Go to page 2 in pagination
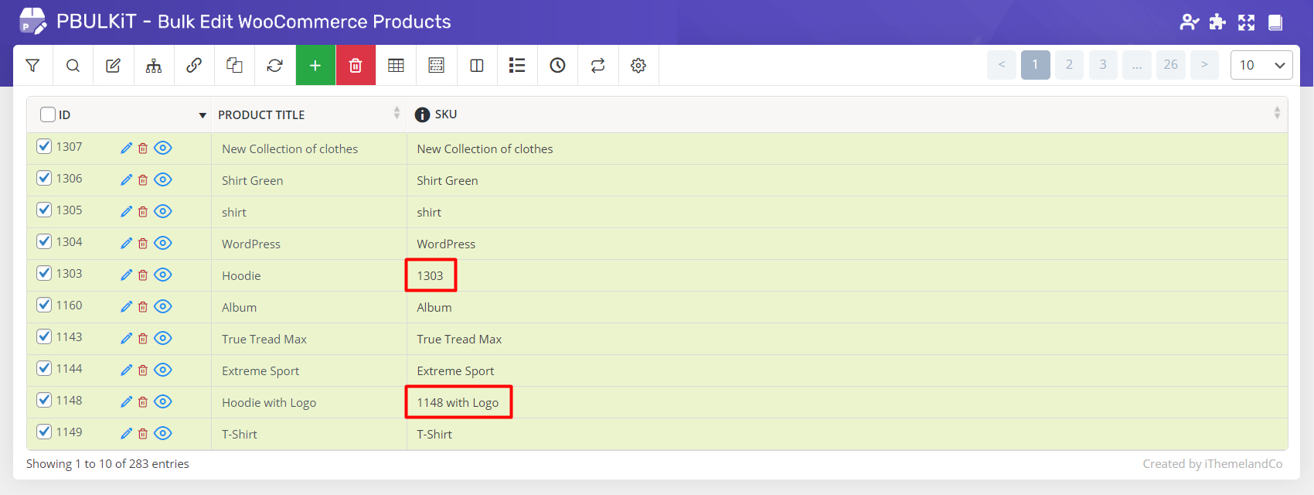 [1069, 65]
